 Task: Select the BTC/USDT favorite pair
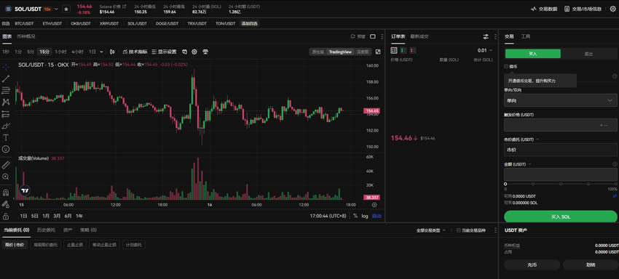(x=24, y=24)
